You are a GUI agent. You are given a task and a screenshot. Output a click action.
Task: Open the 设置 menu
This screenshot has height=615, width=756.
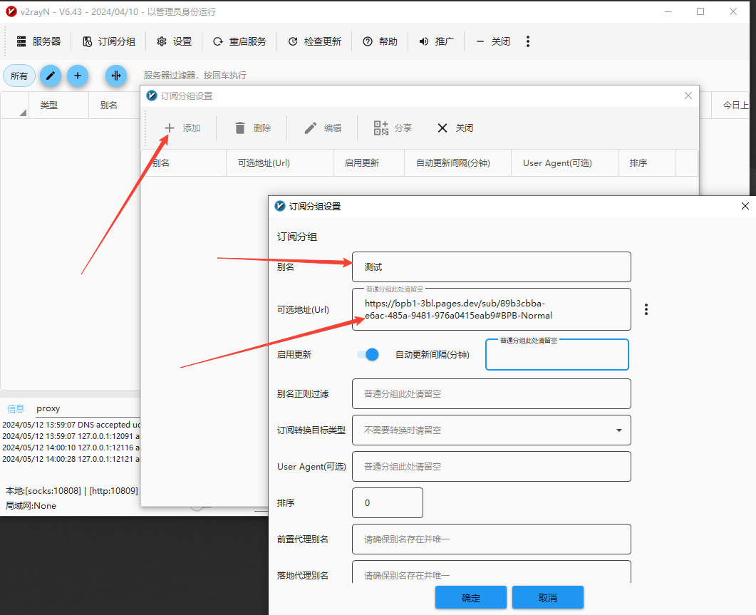[175, 41]
